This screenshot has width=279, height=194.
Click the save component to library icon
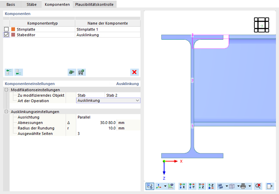tap(81, 72)
